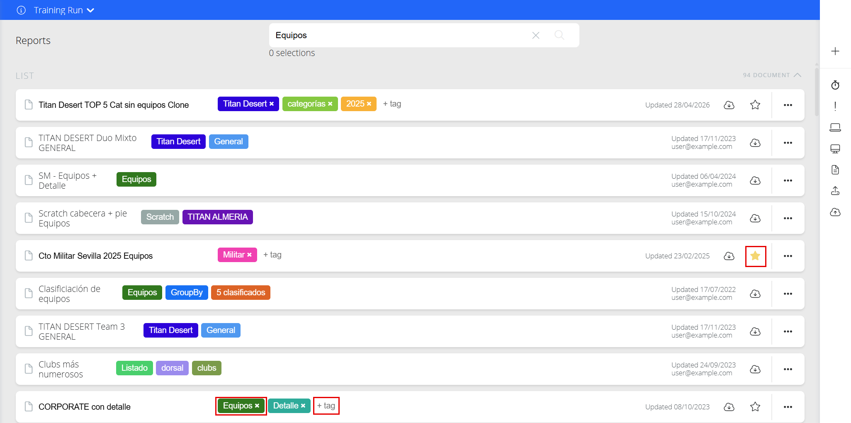Download Clasificiación de equipos report
851x423 pixels.
(755, 294)
